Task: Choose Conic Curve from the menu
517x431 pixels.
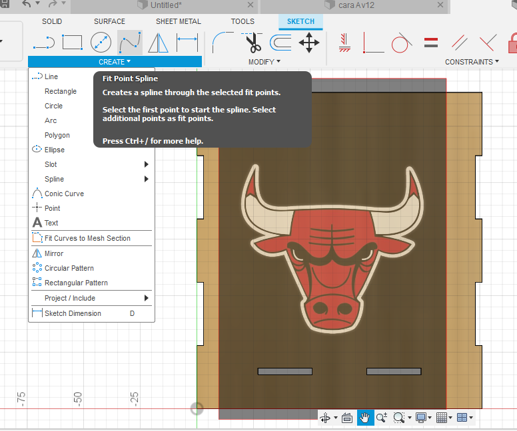Action: [x=92, y=194]
